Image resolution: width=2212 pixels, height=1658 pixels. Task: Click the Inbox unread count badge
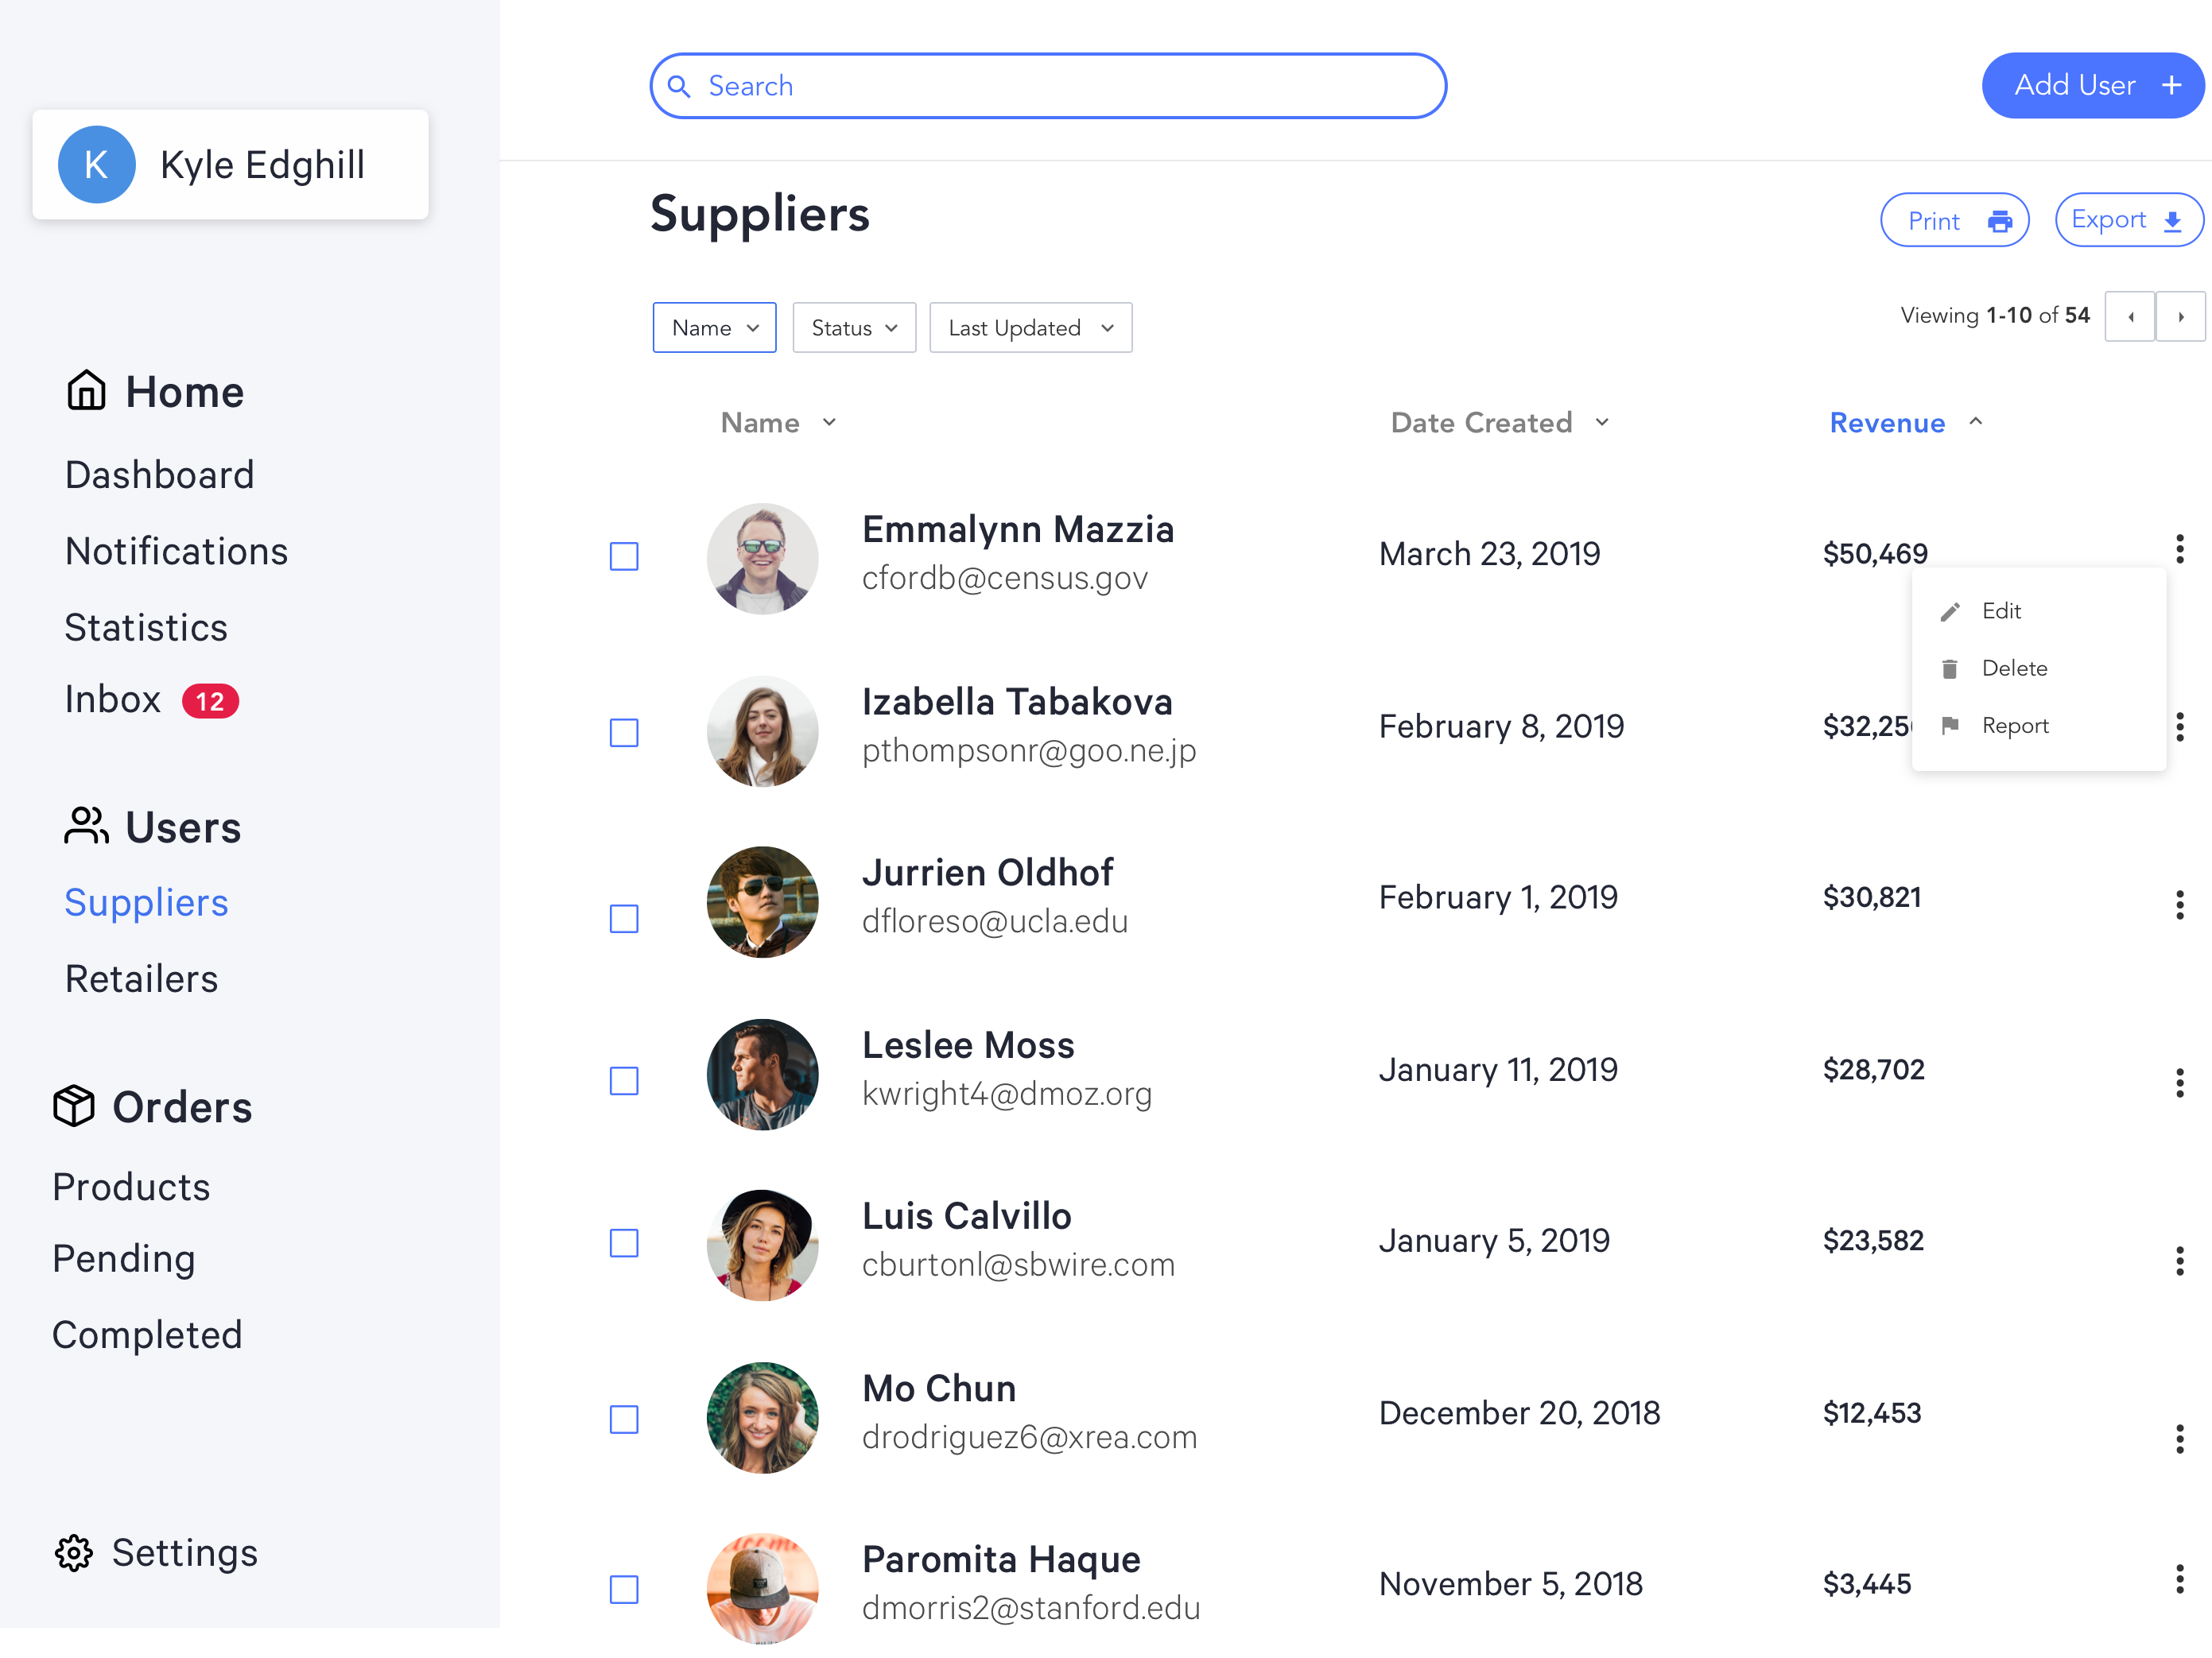click(x=211, y=700)
